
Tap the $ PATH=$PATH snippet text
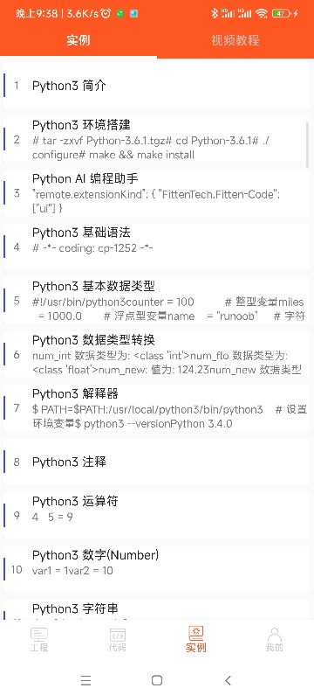169,416
